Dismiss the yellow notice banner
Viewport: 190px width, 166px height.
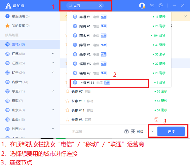186,16
